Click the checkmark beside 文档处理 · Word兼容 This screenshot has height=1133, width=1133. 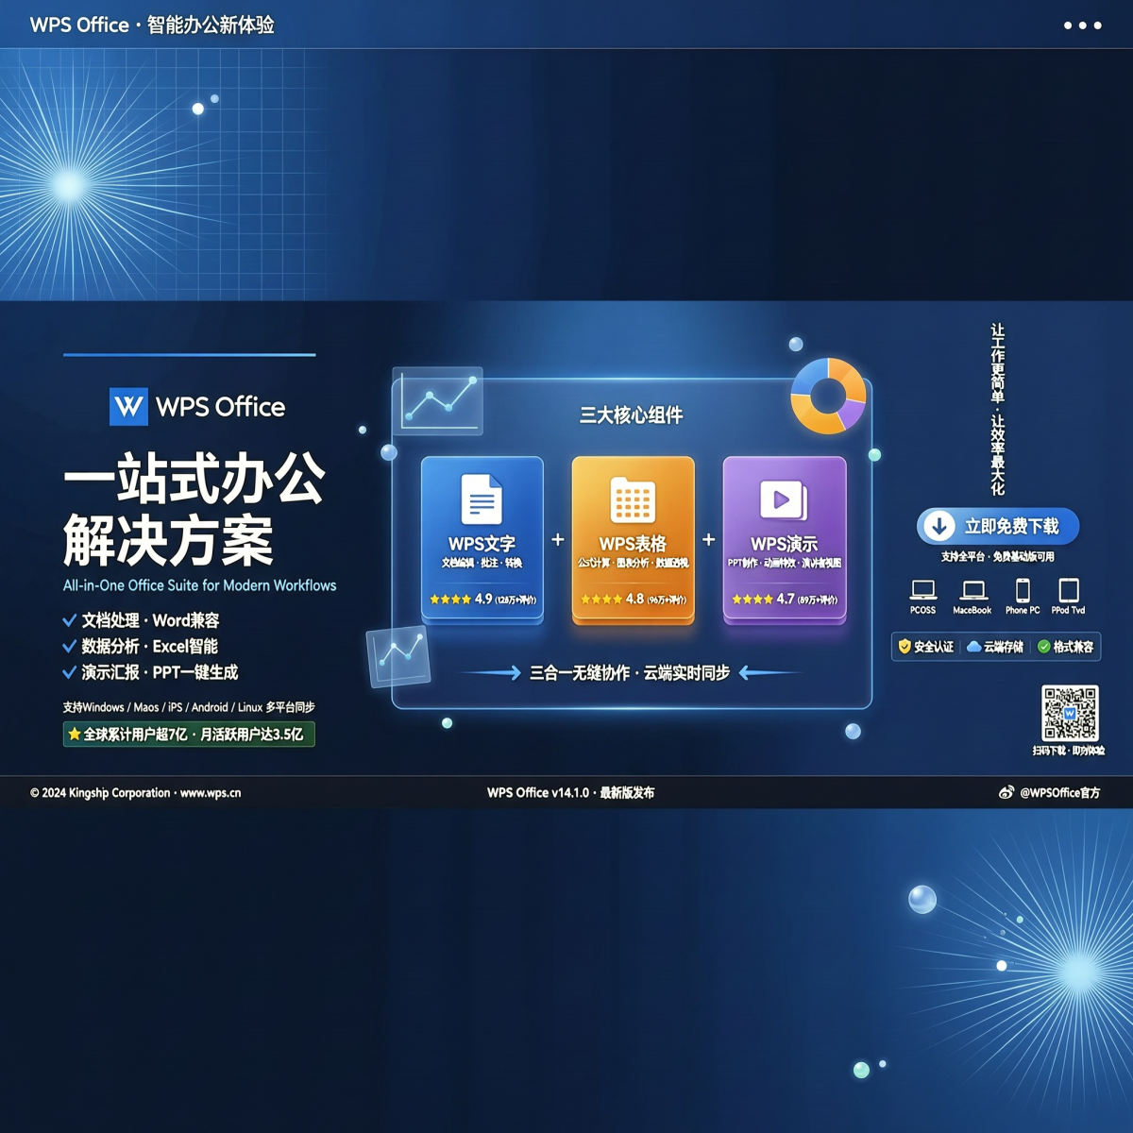[69, 620]
